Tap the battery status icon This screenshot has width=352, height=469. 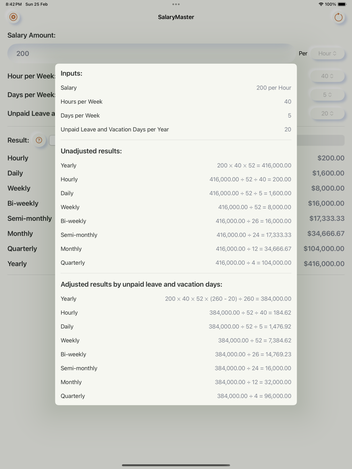click(x=342, y=4)
